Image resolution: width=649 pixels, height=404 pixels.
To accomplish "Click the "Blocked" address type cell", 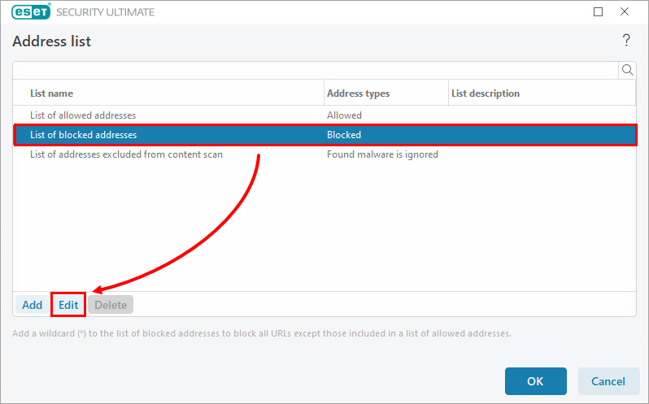I will [344, 135].
